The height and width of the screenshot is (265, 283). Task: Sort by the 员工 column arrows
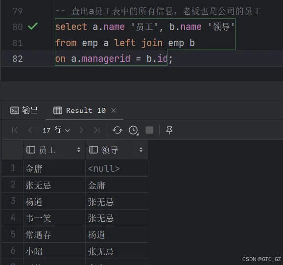79,150
